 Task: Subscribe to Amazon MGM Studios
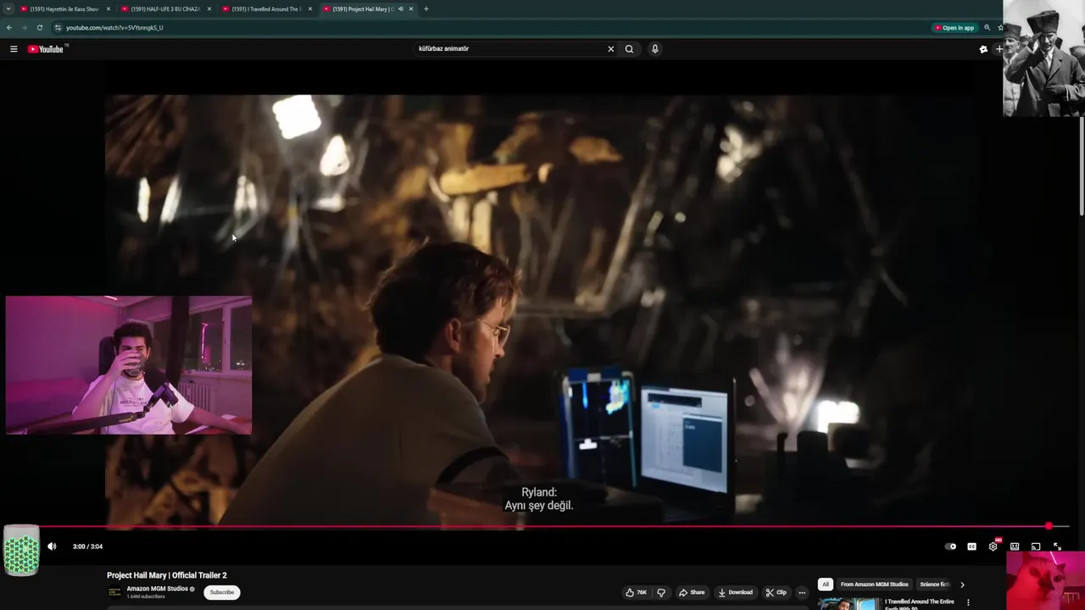pyautogui.click(x=222, y=592)
